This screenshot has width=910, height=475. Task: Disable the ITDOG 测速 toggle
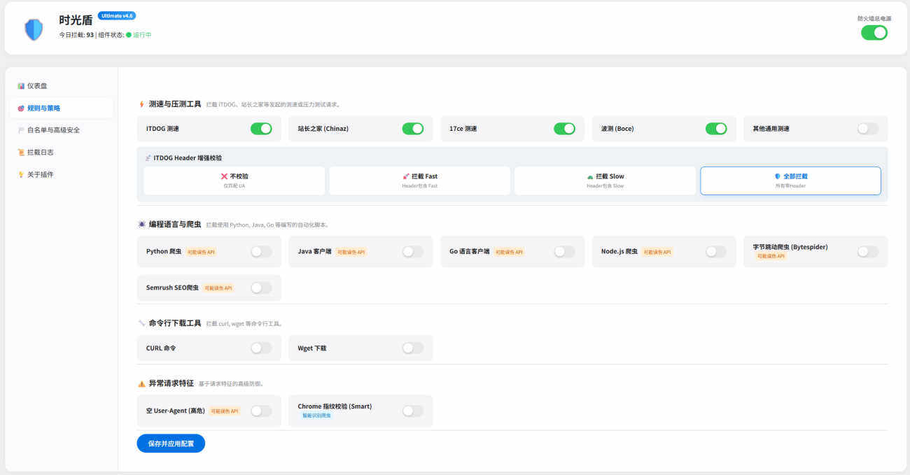261,129
